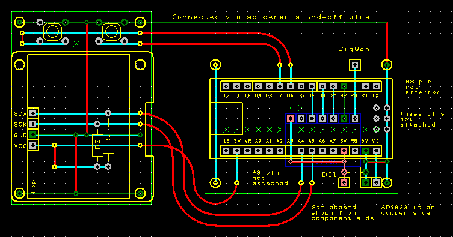
Task: Click the SCK header pad
Action: 33,124
